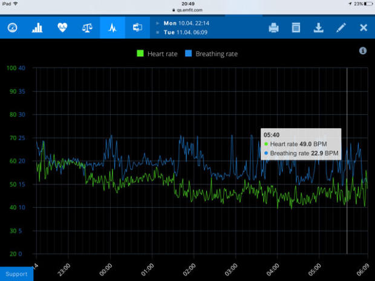The image size is (375, 281).
Task: Edit the record with pencil icon
Action: coord(341,28)
